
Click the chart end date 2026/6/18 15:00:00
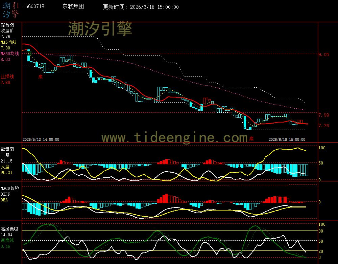pos(287,139)
